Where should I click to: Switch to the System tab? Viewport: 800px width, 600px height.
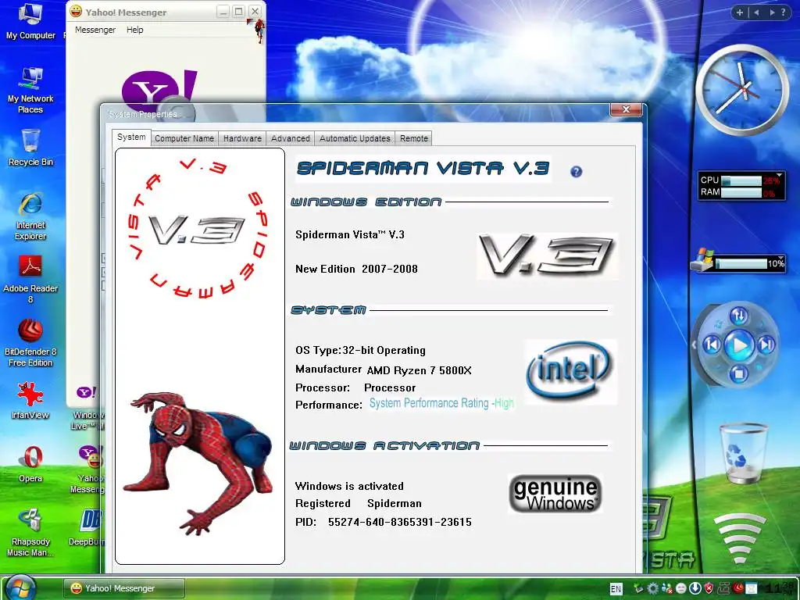[x=131, y=137]
